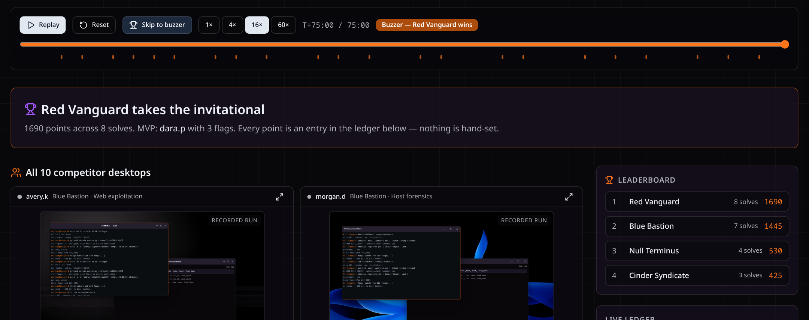Viewport: 809px width, 320px height.
Task: Open morgan.d recorded run thumbnail
Action: point(442,266)
